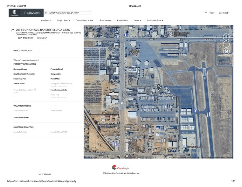Screen dimensions: 242x187
Task: Click the property address heading
Action: coord(43,30)
